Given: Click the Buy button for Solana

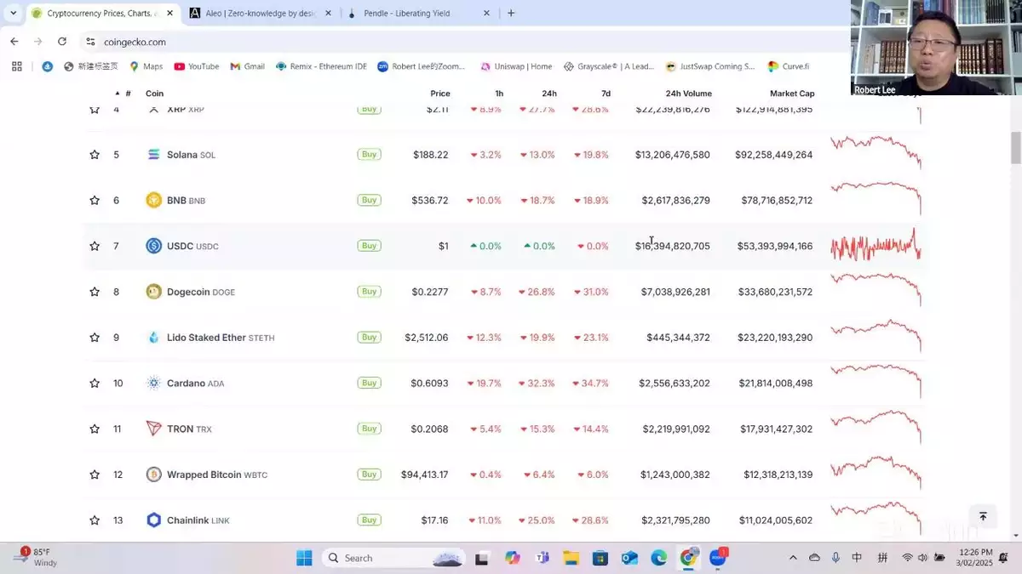Looking at the screenshot, I should point(369,154).
